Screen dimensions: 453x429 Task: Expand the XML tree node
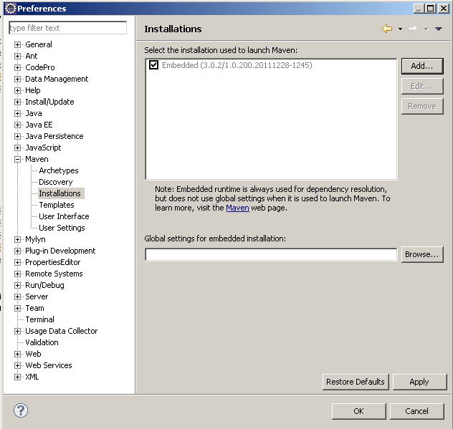click(18, 377)
